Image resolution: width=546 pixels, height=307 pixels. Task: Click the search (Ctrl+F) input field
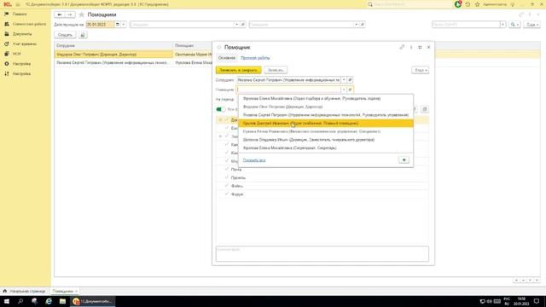466,25
